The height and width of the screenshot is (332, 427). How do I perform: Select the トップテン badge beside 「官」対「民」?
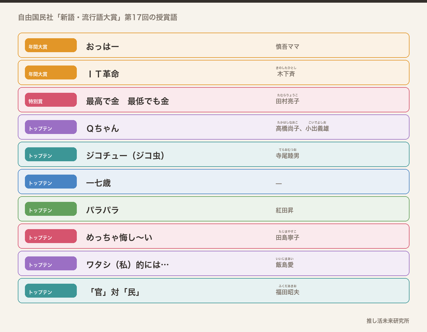click(x=51, y=291)
